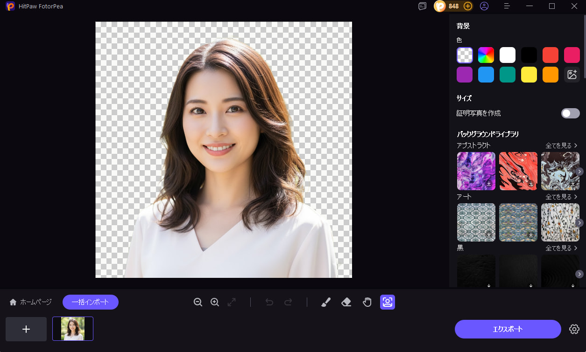Click the 一括インポート button
Viewport: 586px width, 352px height.
click(91, 302)
